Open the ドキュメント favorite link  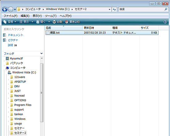[x=15, y=35]
